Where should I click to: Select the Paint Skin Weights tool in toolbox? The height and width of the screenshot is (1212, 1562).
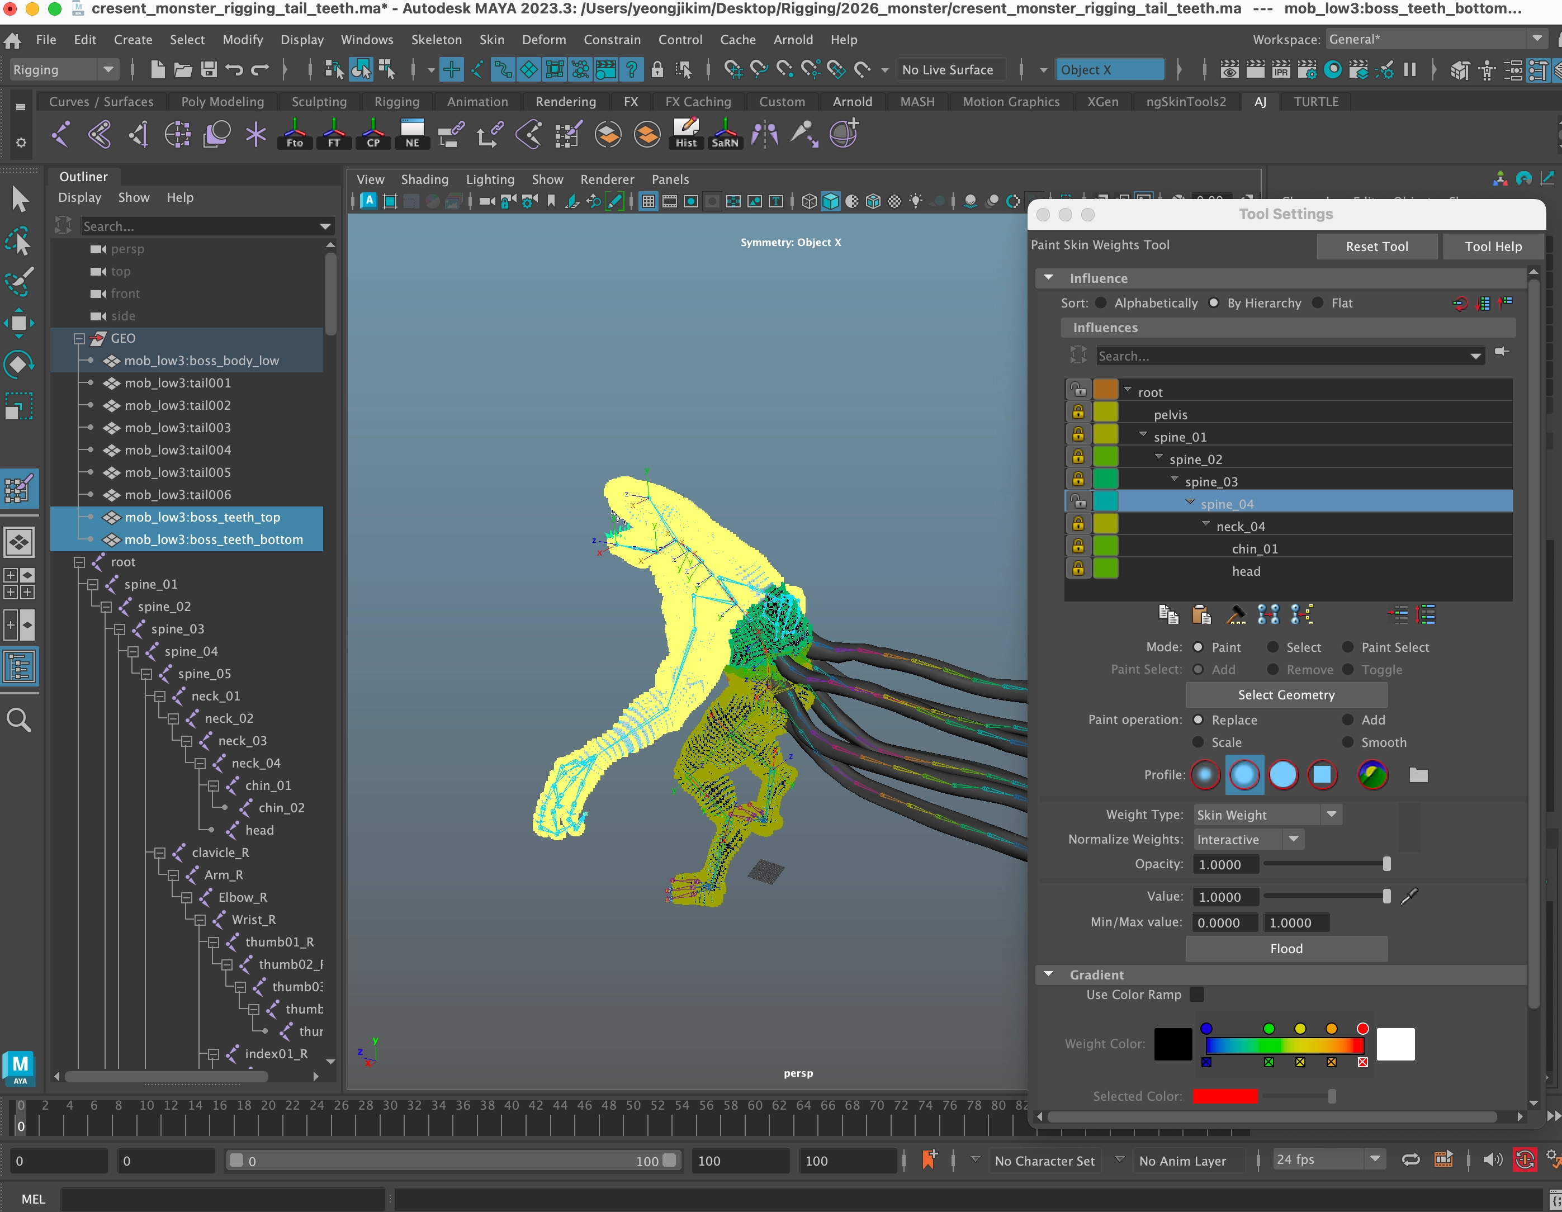[18, 490]
